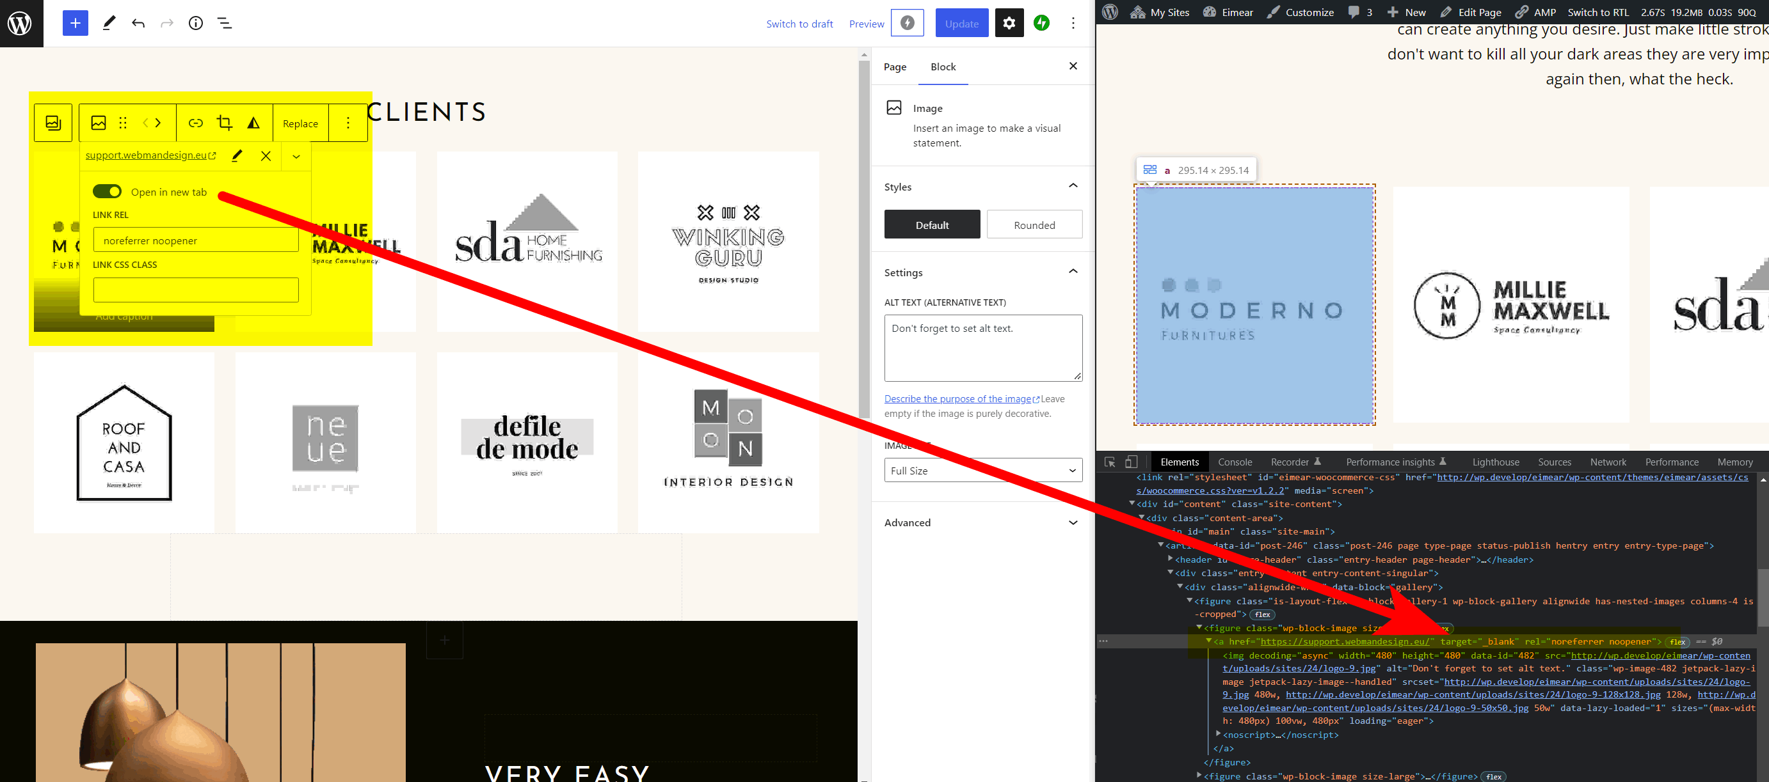The image size is (1769, 782).
Task: Click the insert link icon in block toolbar
Action: pos(196,123)
